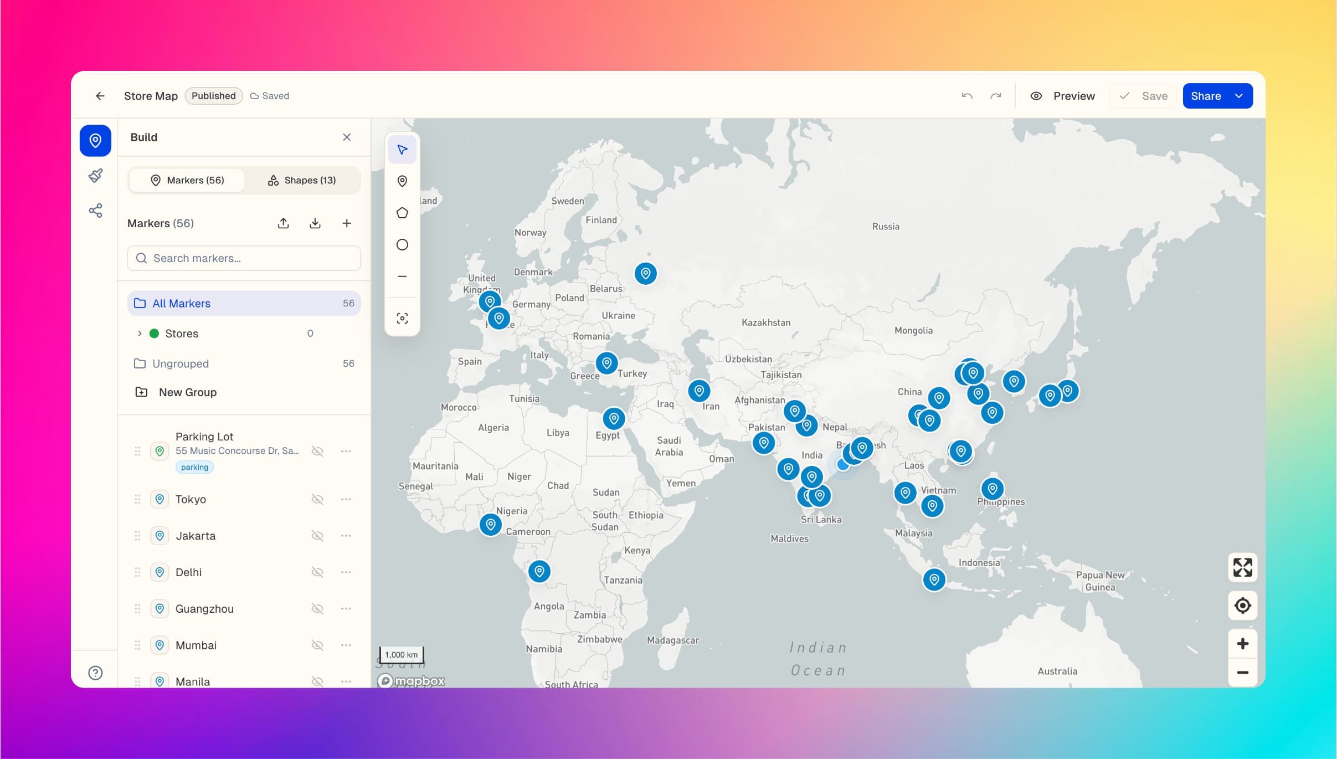Expand the Stores group
The image size is (1337, 759).
[x=140, y=333]
